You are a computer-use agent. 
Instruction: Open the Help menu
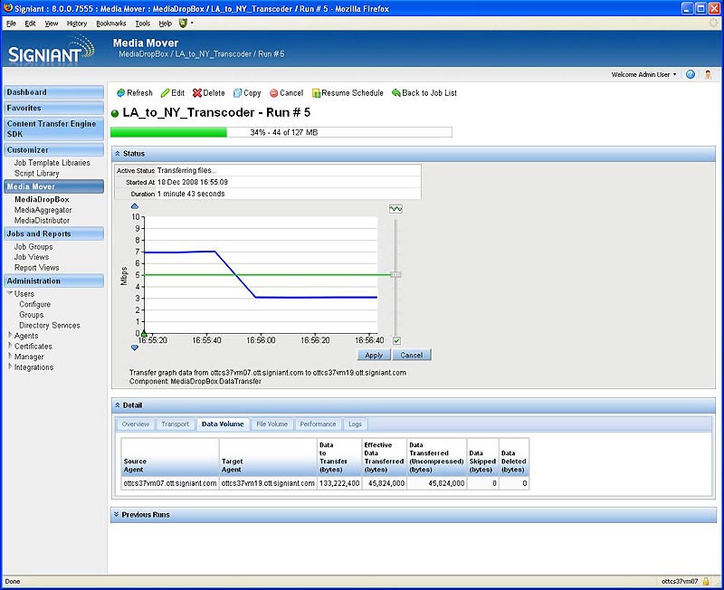click(x=166, y=24)
